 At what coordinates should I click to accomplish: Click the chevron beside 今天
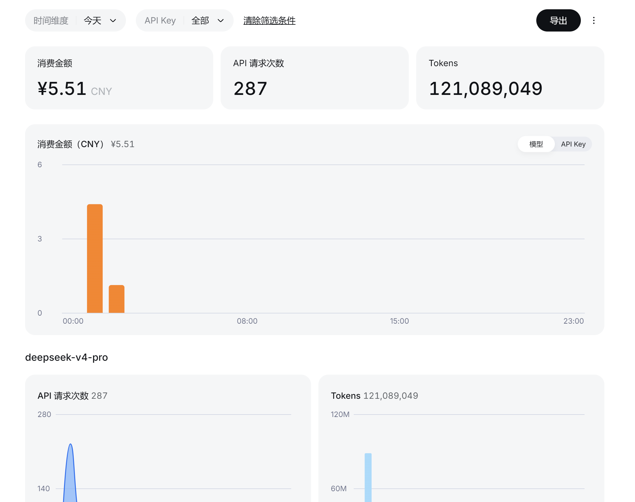113,21
